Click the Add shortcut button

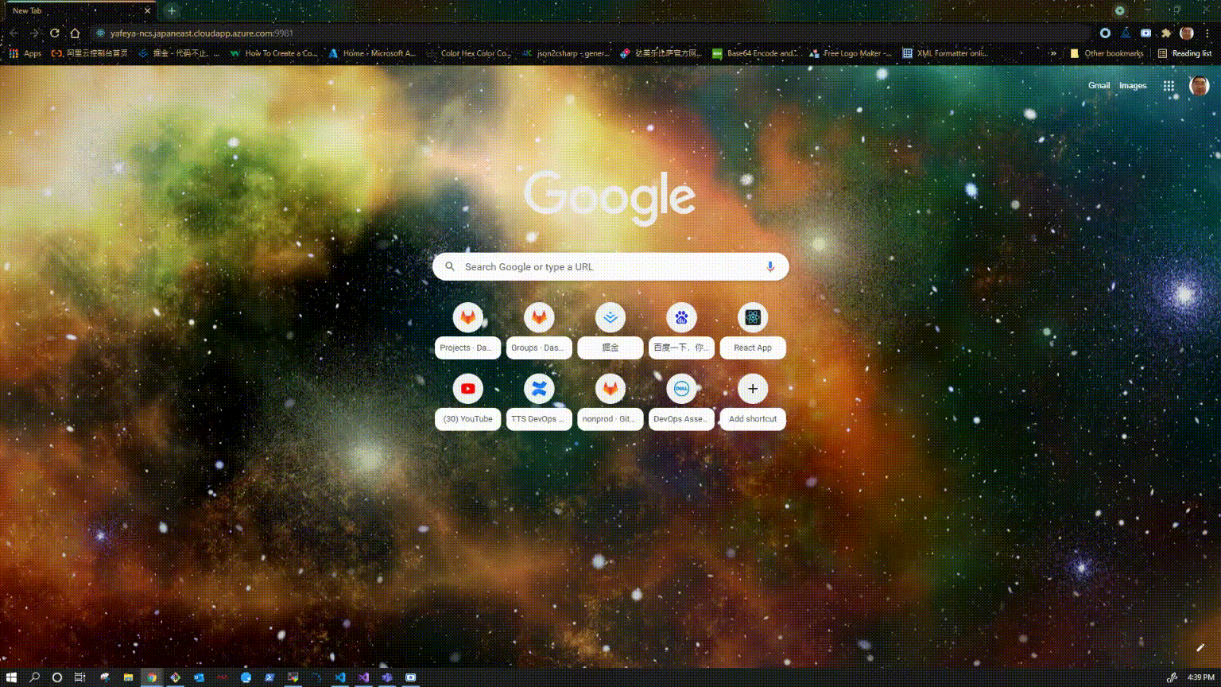(x=752, y=388)
